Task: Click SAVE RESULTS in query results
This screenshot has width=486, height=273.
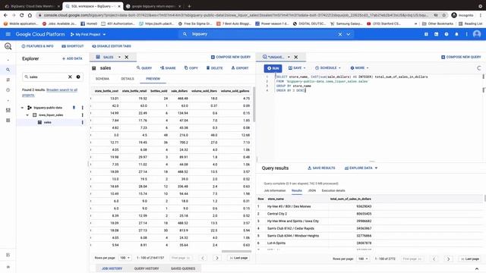Action: pos(321,168)
